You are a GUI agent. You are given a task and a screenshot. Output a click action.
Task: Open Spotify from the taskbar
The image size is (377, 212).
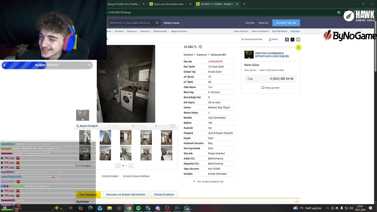pos(138,208)
